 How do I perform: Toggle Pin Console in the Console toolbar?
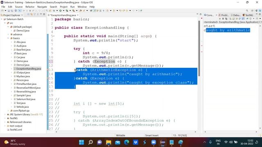(247, 18)
